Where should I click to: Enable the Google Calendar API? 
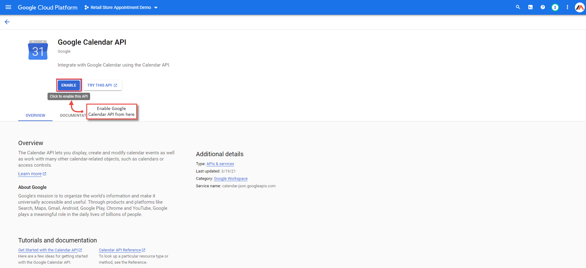tap(69, 85)
